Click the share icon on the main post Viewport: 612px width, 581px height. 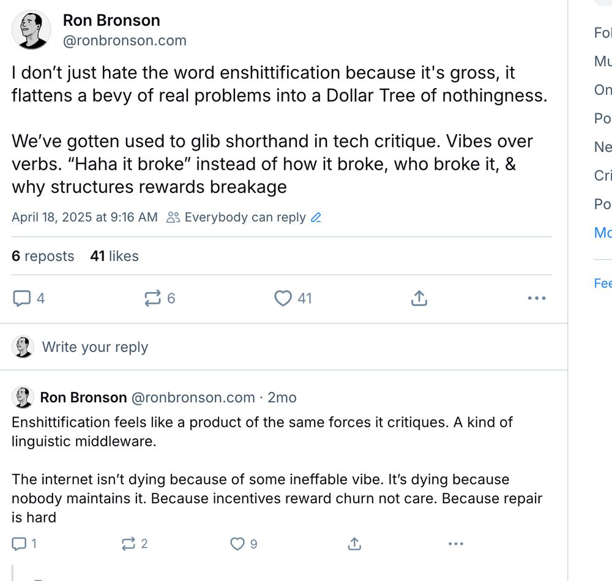[x=419, y=298]
